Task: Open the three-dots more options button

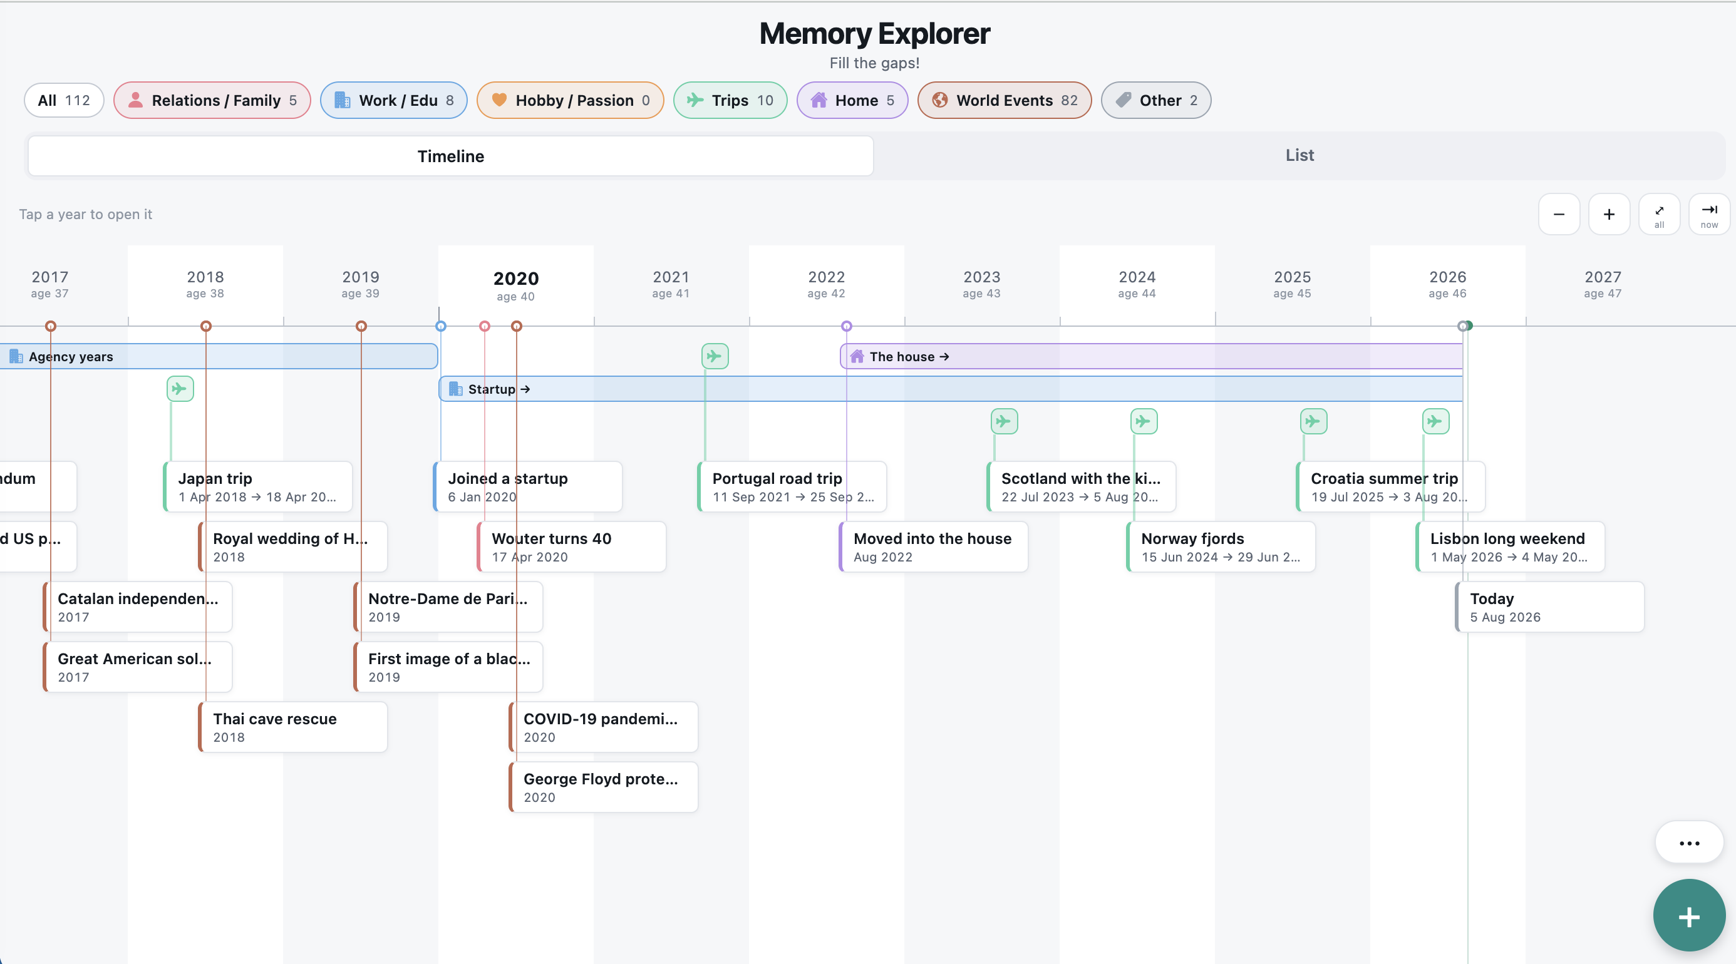Action: coord(1689,843)
